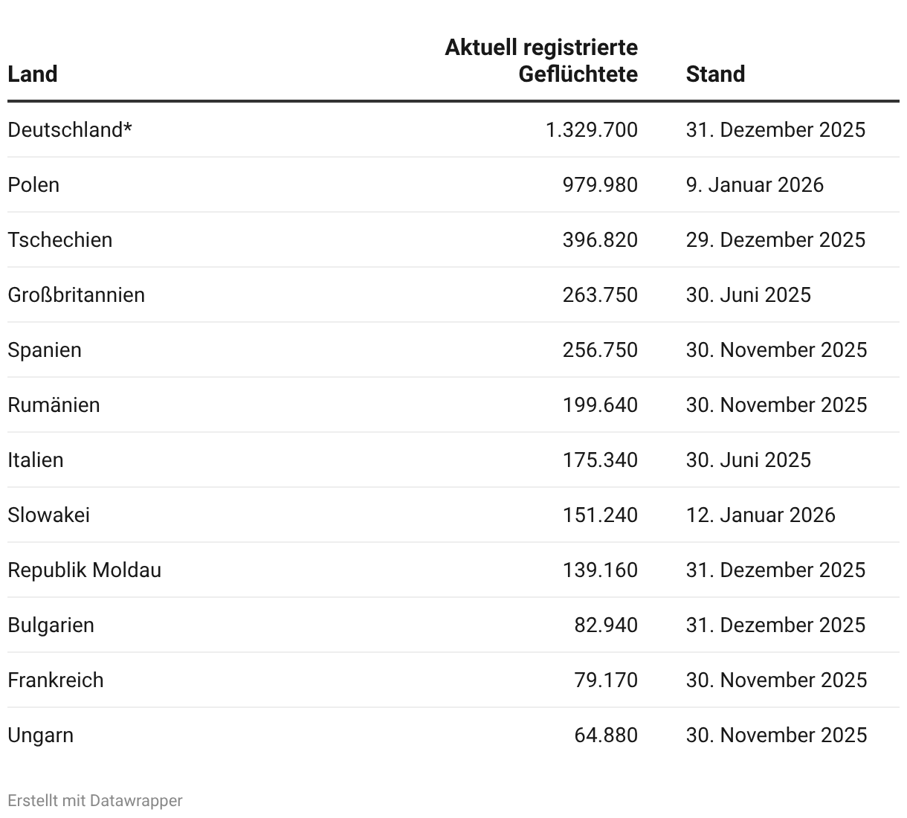Click the Italien country cell
The height and width of the screenshot is (818, 907).
[x=36, y=460]
